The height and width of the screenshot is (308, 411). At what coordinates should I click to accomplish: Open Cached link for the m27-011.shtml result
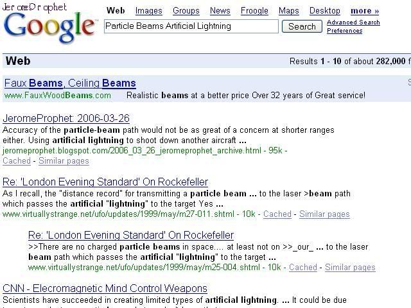277,214
